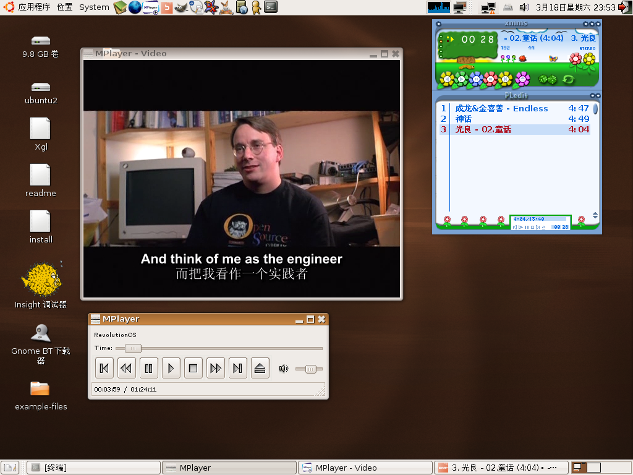Click XMMS next track yellow flower button
The width and height of the screenshot is (633, 475).
coord(505,79)
